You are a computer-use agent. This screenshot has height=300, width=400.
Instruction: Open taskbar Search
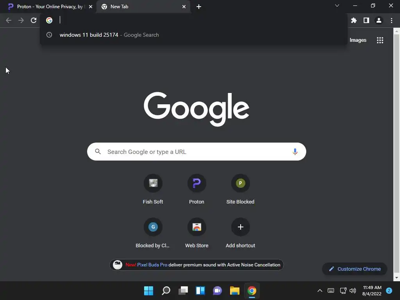(x=166, y=291)
